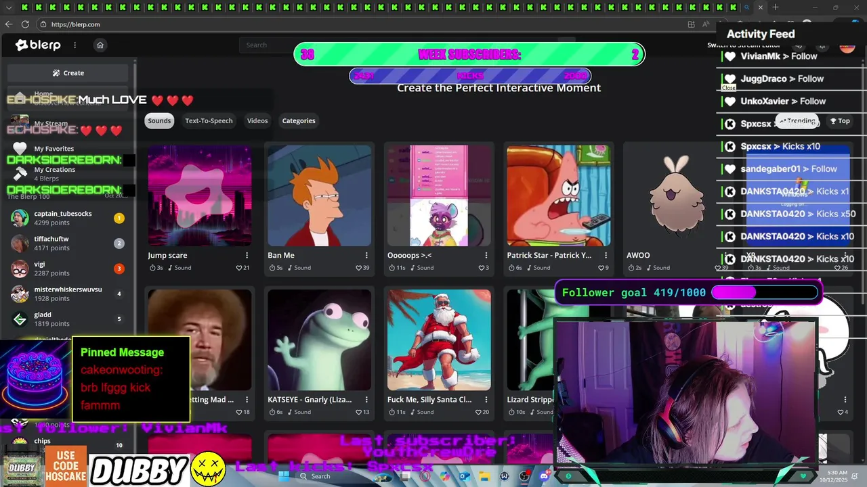Open Discord from the taskbar
Viewport: 867px width, 487px height.
coord(544,476)
